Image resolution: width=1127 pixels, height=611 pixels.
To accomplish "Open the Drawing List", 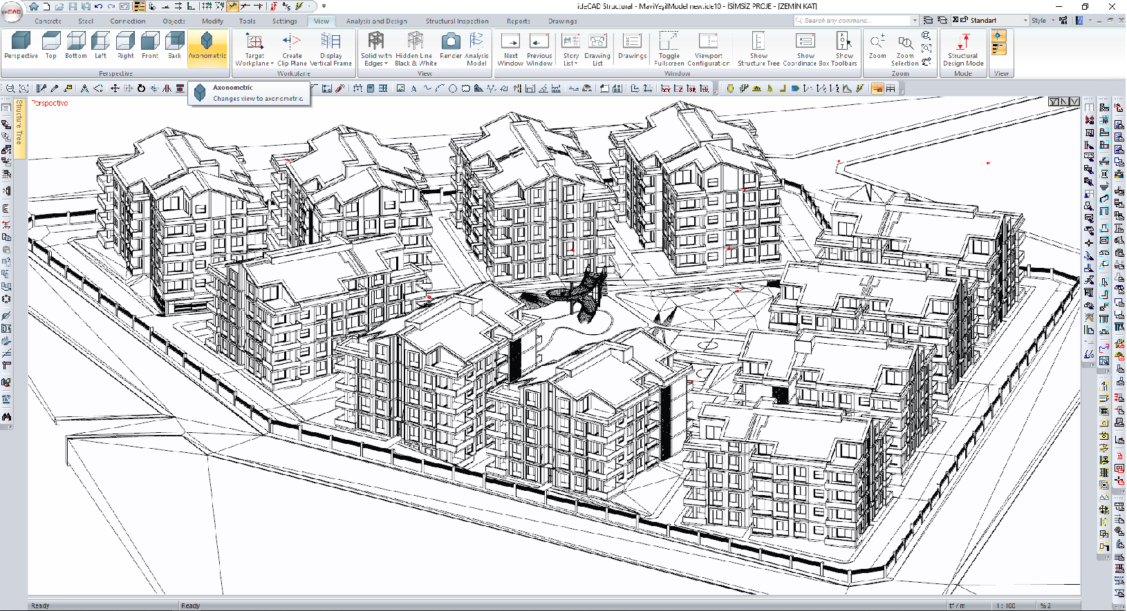I will pos(597,49).
